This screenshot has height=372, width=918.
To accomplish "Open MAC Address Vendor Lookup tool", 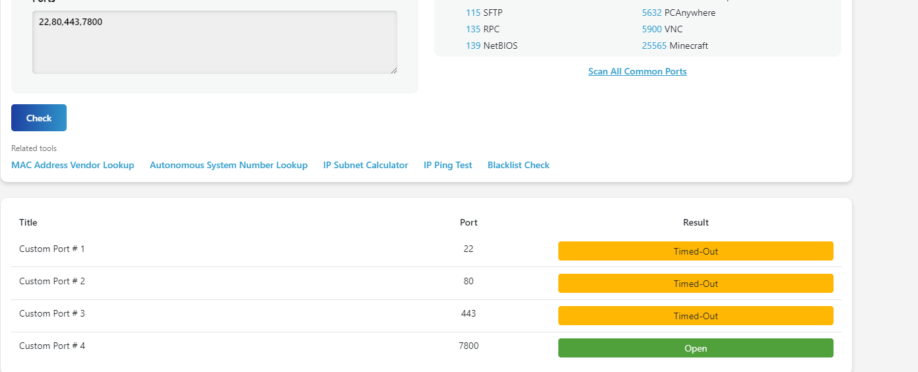I will (x=73, y=165).
